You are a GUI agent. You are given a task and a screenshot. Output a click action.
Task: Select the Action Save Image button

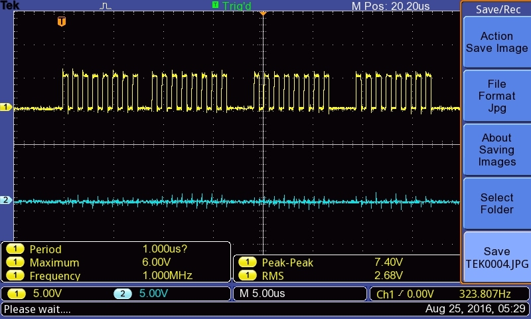pos(496,42)
